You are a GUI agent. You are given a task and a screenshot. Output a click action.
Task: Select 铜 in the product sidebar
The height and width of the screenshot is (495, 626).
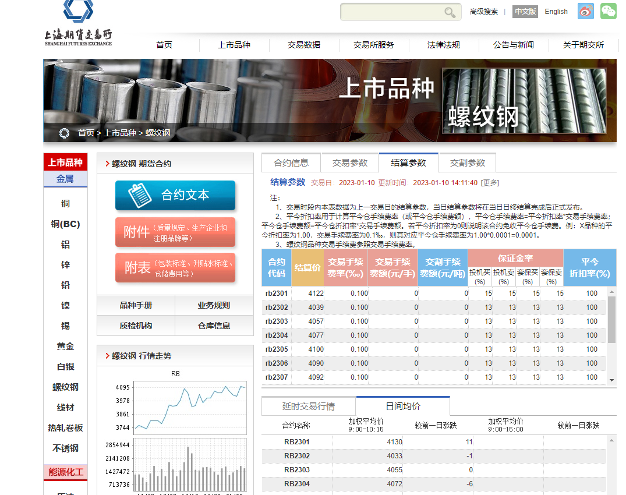coord(65,204)
